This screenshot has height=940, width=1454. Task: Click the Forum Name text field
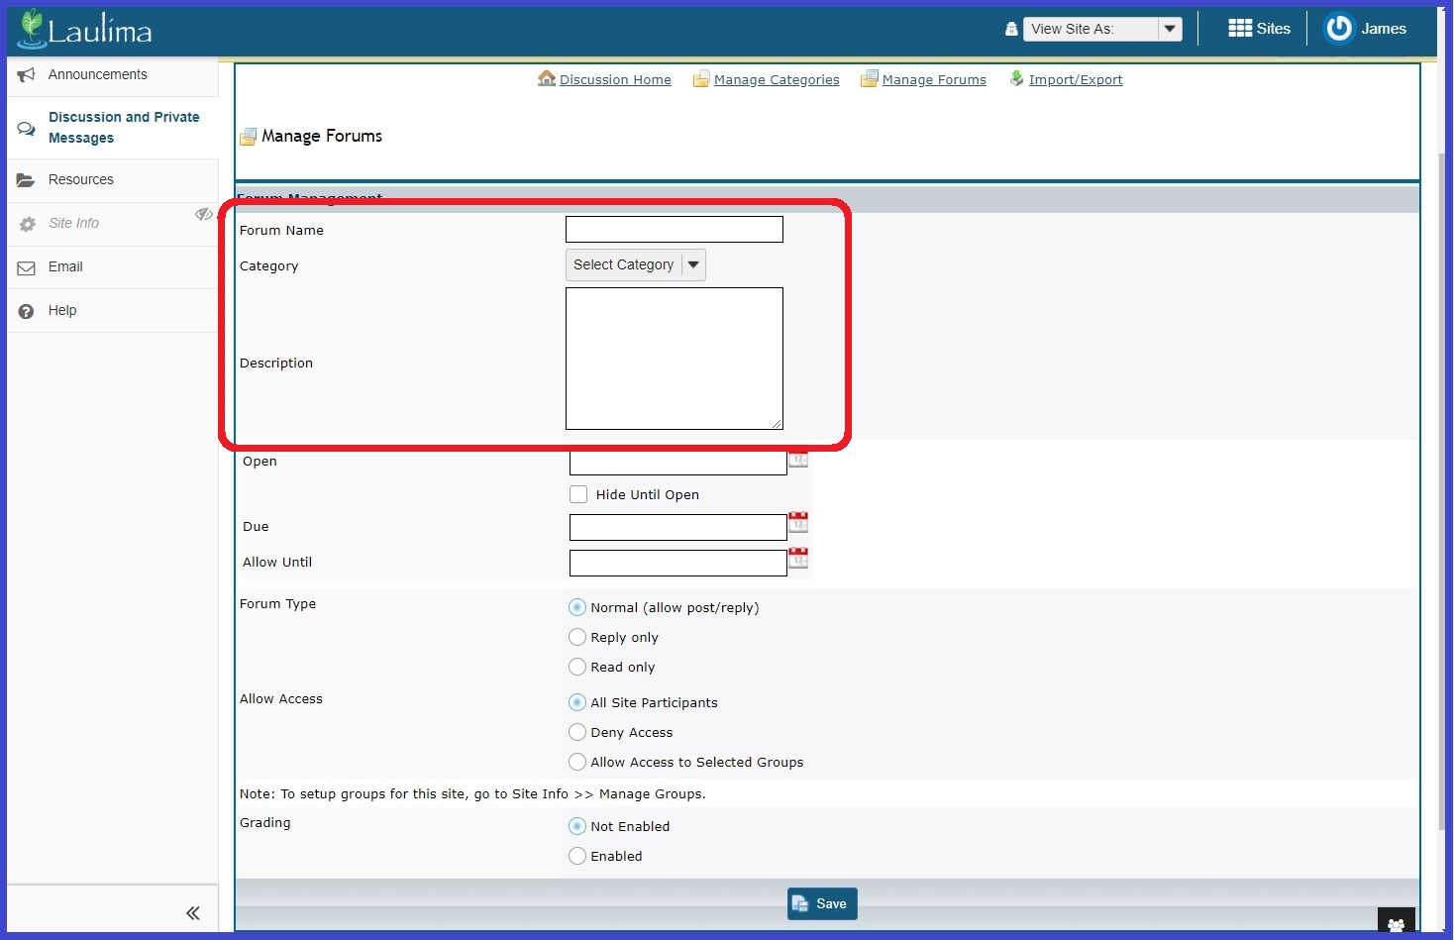pyautogui.click(x=674, y=230)
